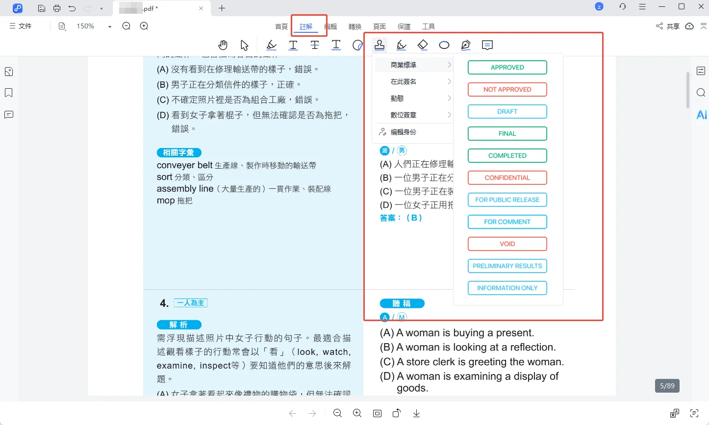This screenshot has height=425, width=709.
Task: Click the Print icon
Action: tap(57, 7)
